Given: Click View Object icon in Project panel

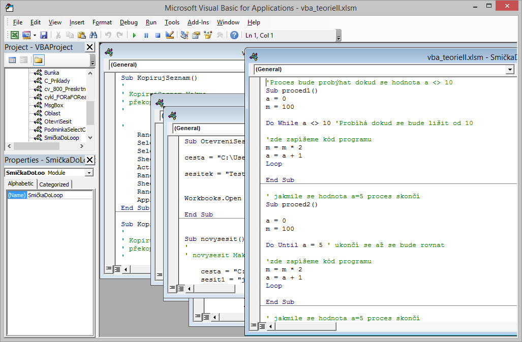Looking at the screenshot, I should (24, 60).
